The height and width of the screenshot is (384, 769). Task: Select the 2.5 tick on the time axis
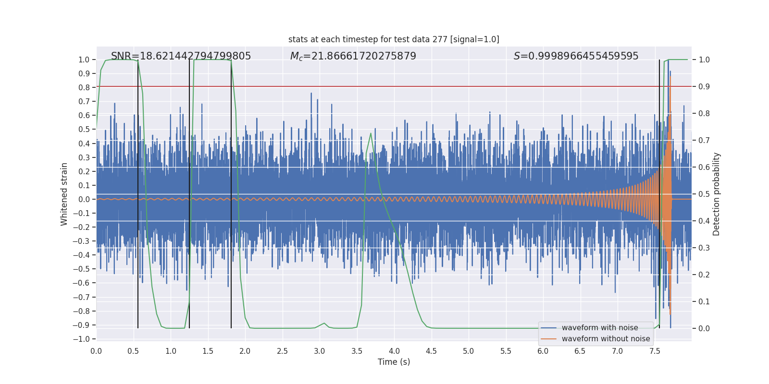point(282,351)
